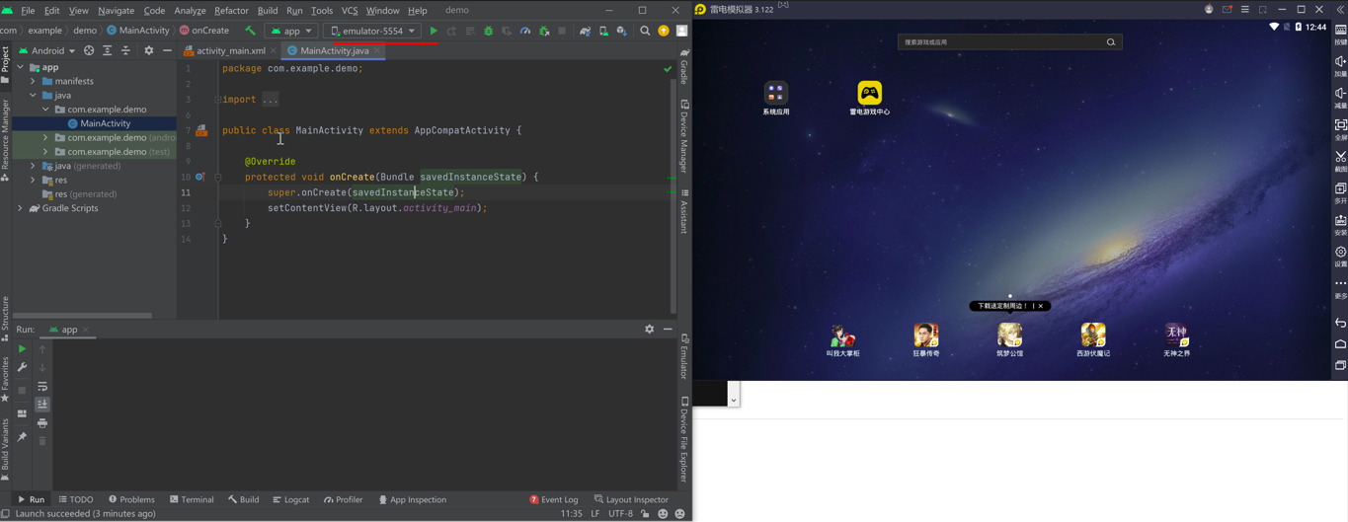The height and width of the screenshot is (522, 1348).
Task: Click Expand All in Project panel
Action: tap(108, 50)
